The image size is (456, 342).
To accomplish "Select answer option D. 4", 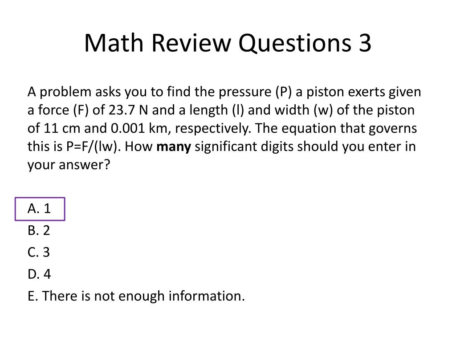I will (39, 274).
